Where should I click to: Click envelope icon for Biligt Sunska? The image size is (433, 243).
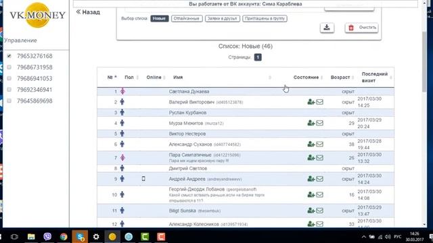(320, 211)
